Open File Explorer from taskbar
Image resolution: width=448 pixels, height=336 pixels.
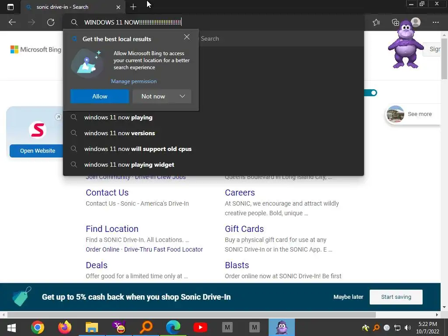coord(92,327)
